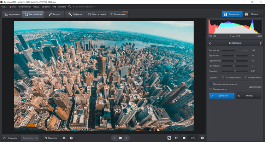
Task: Go back using the Геометрия panel chevron
Action: pos(210,43)
